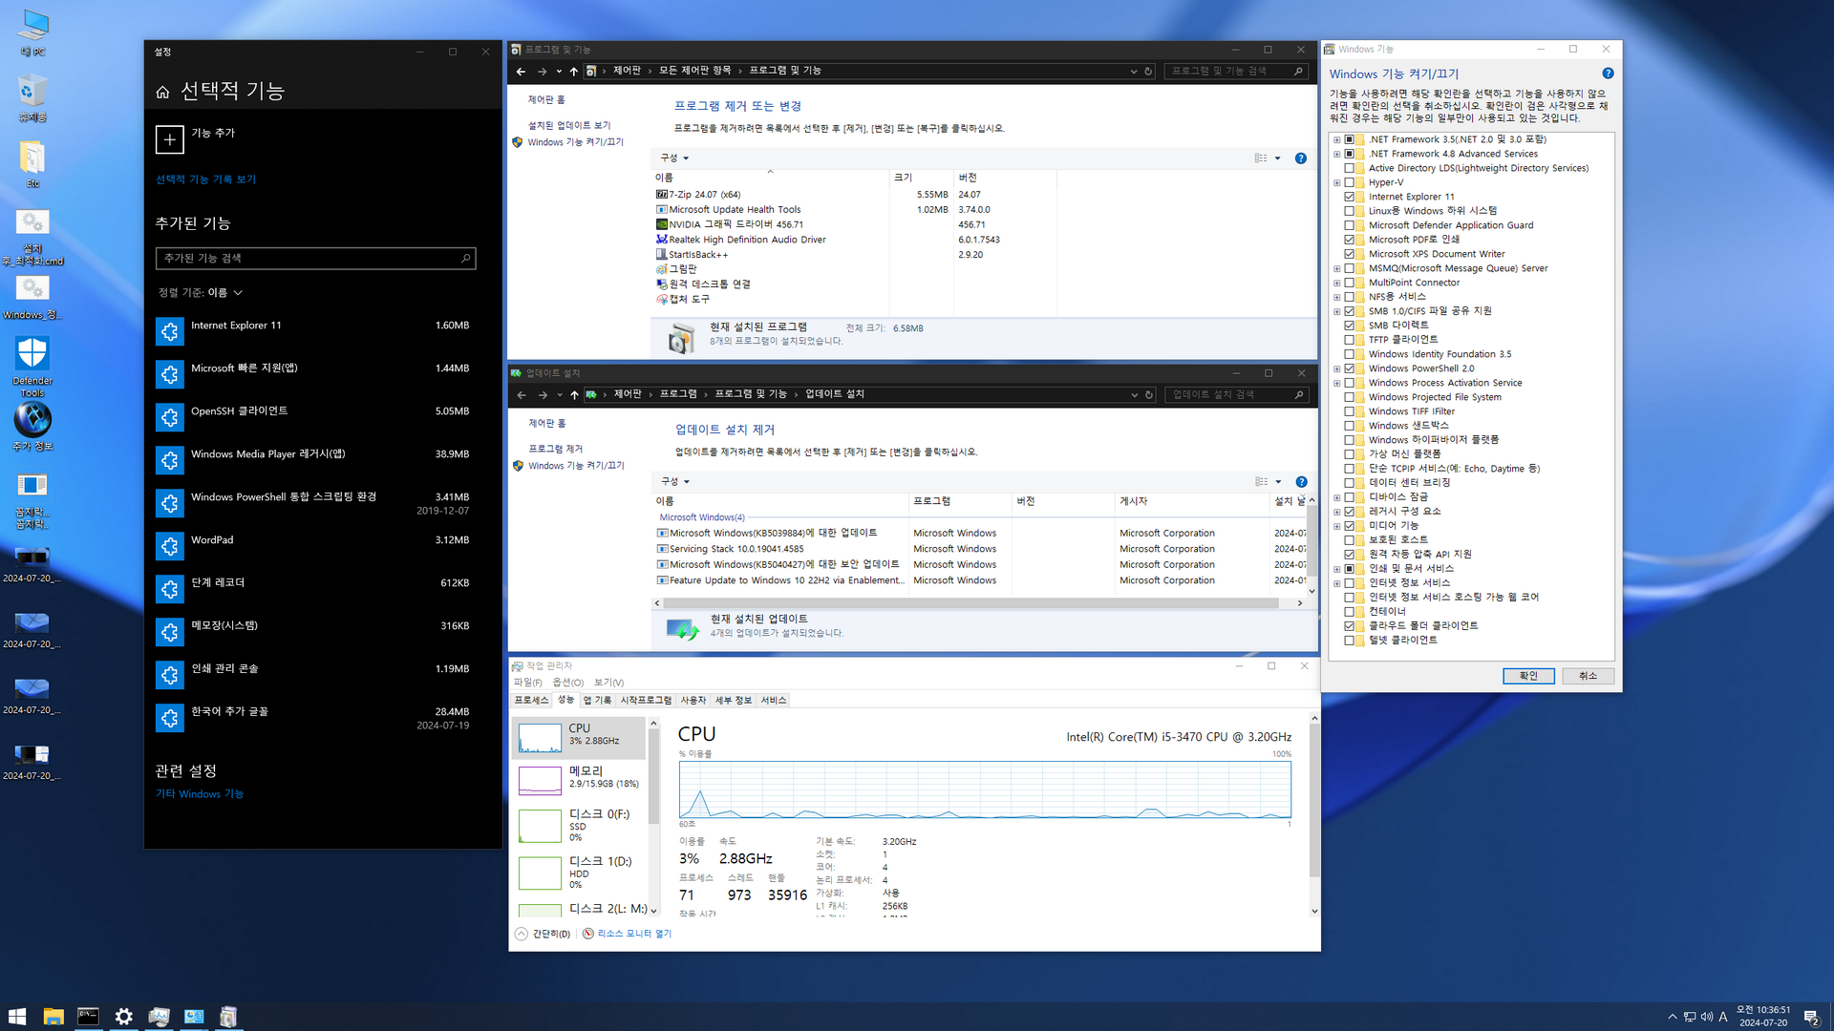1834x1031 pixels.
Task: Click the up arrow in 업데이트 설치 window
Action: click(574, 394)
